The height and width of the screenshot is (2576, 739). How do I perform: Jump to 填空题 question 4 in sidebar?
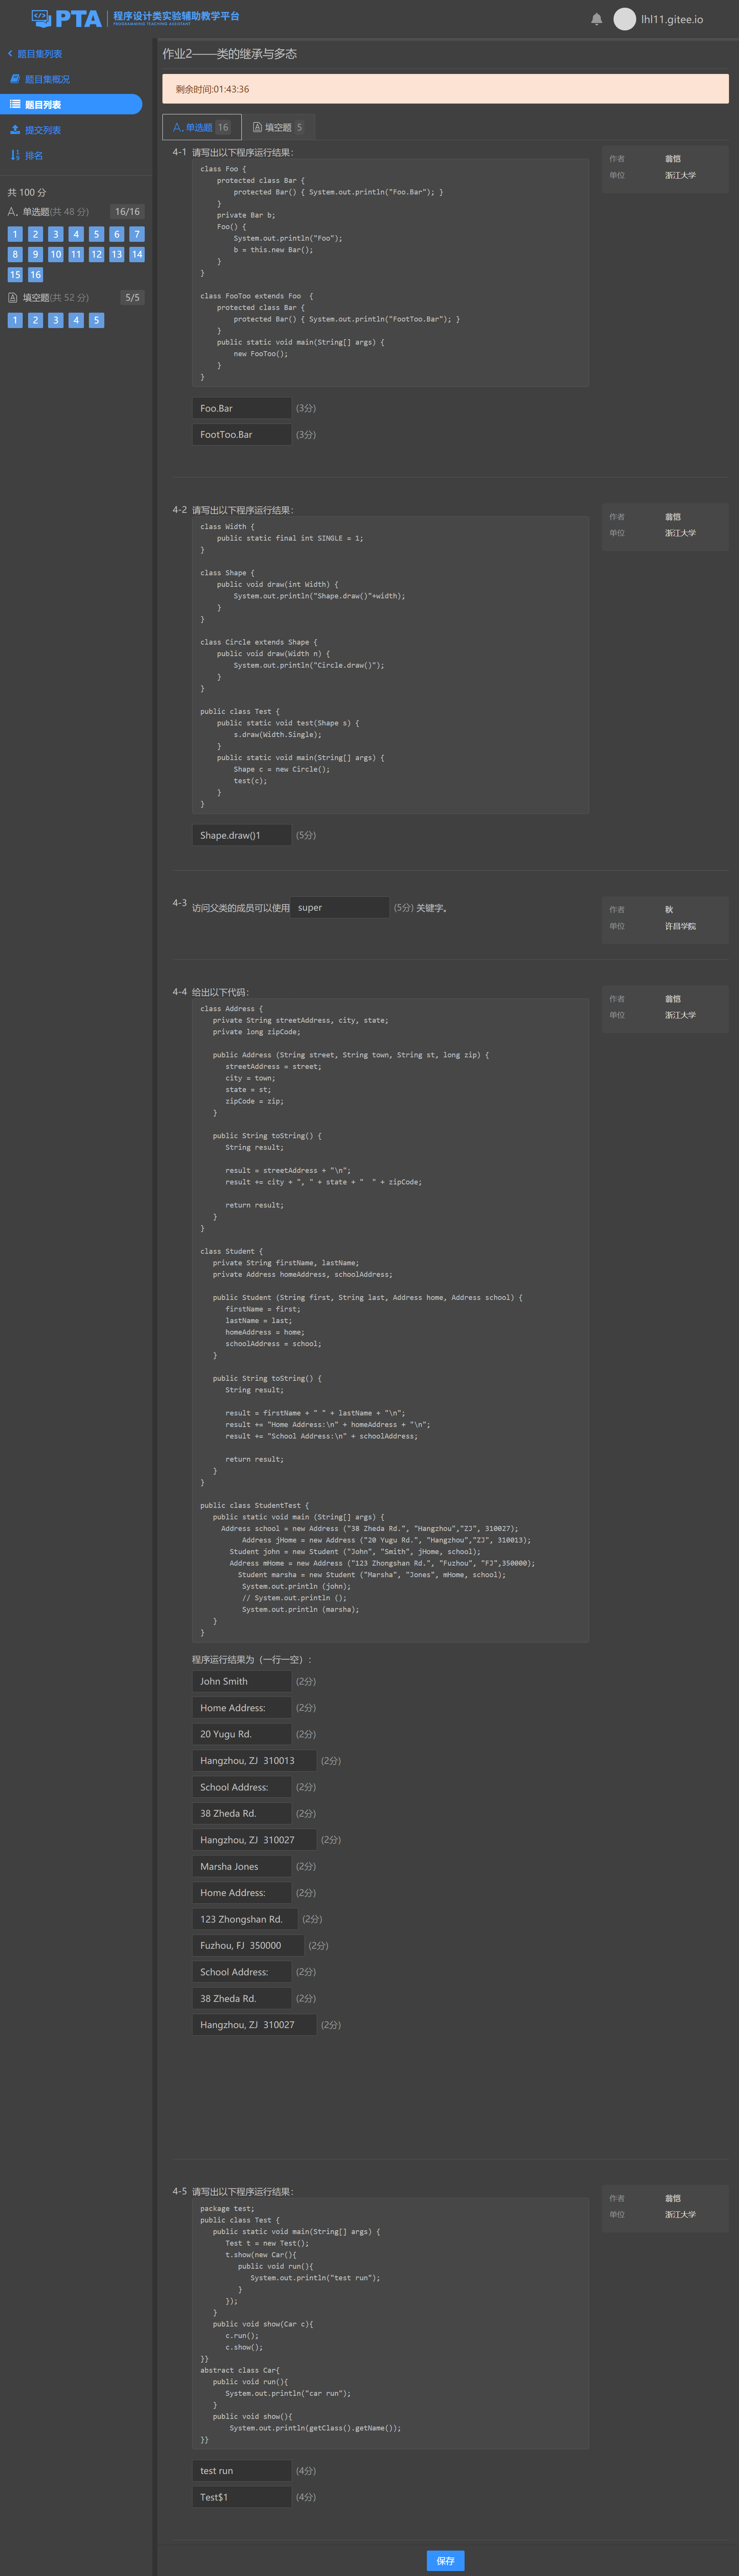pyautogui.click(x=76, y=320)
